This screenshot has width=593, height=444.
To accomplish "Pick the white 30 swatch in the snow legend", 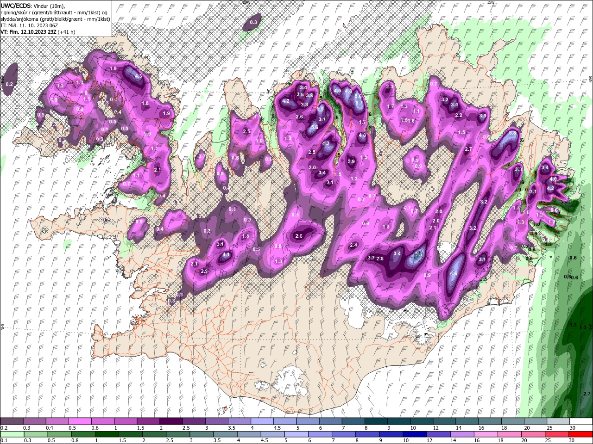I will coord(581,421).
